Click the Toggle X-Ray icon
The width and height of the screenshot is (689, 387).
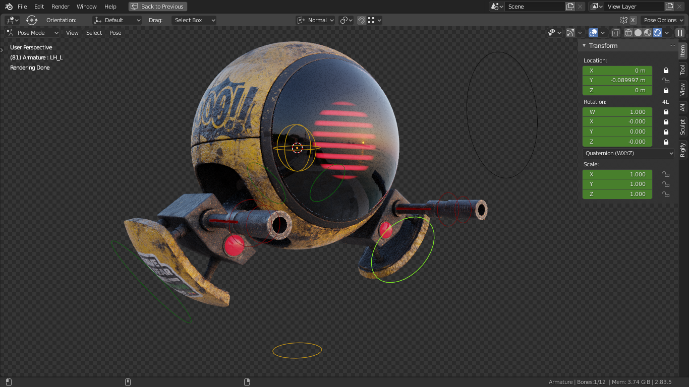click(x=615, y=33)
